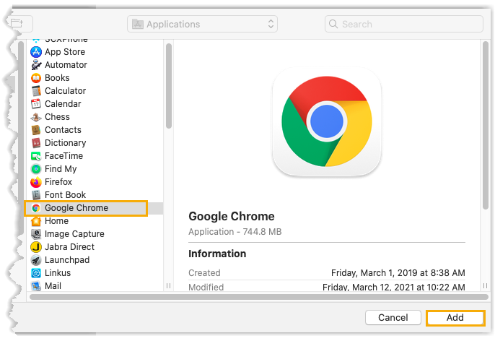Viewport: 495px width, 341px height.
Task: Click the Calculator app icon
Action: [x=36, y=91]
